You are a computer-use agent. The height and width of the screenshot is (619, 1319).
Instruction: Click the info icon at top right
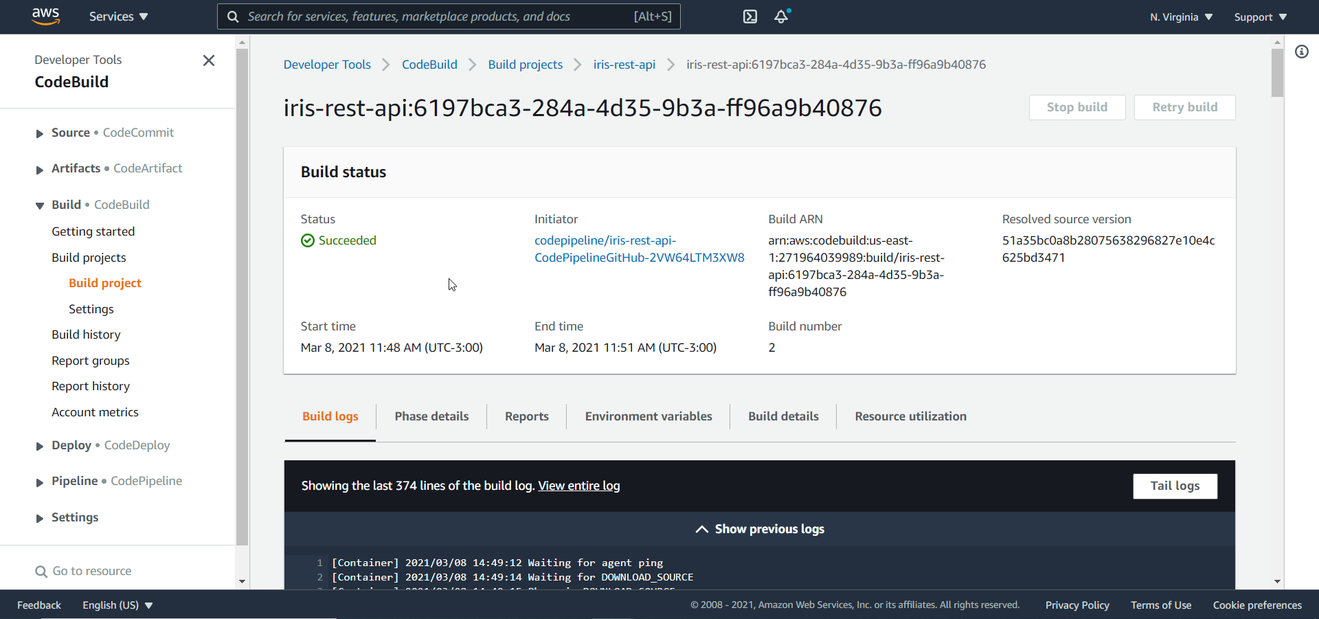[x=1302, y=52]
